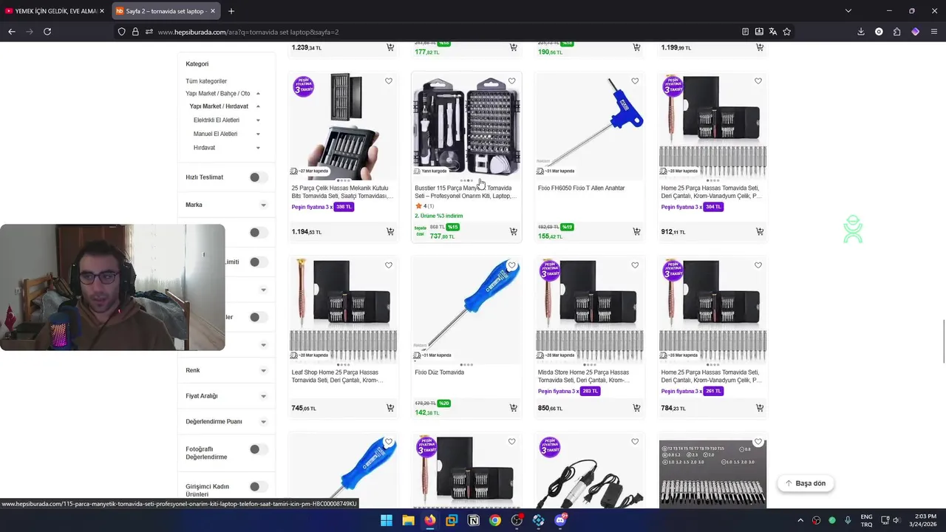Image resolution: width=946 pixels, height=532 pixels.
Task: Favorite the 784,23 TL Home 25 Parça set
Action: click(758, 265)
